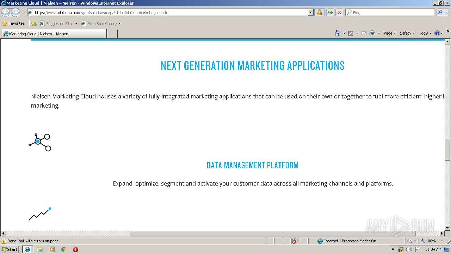The image size is (451, 254).
Task: Click the red Opera taskbar icon
Action: (75, 249)
